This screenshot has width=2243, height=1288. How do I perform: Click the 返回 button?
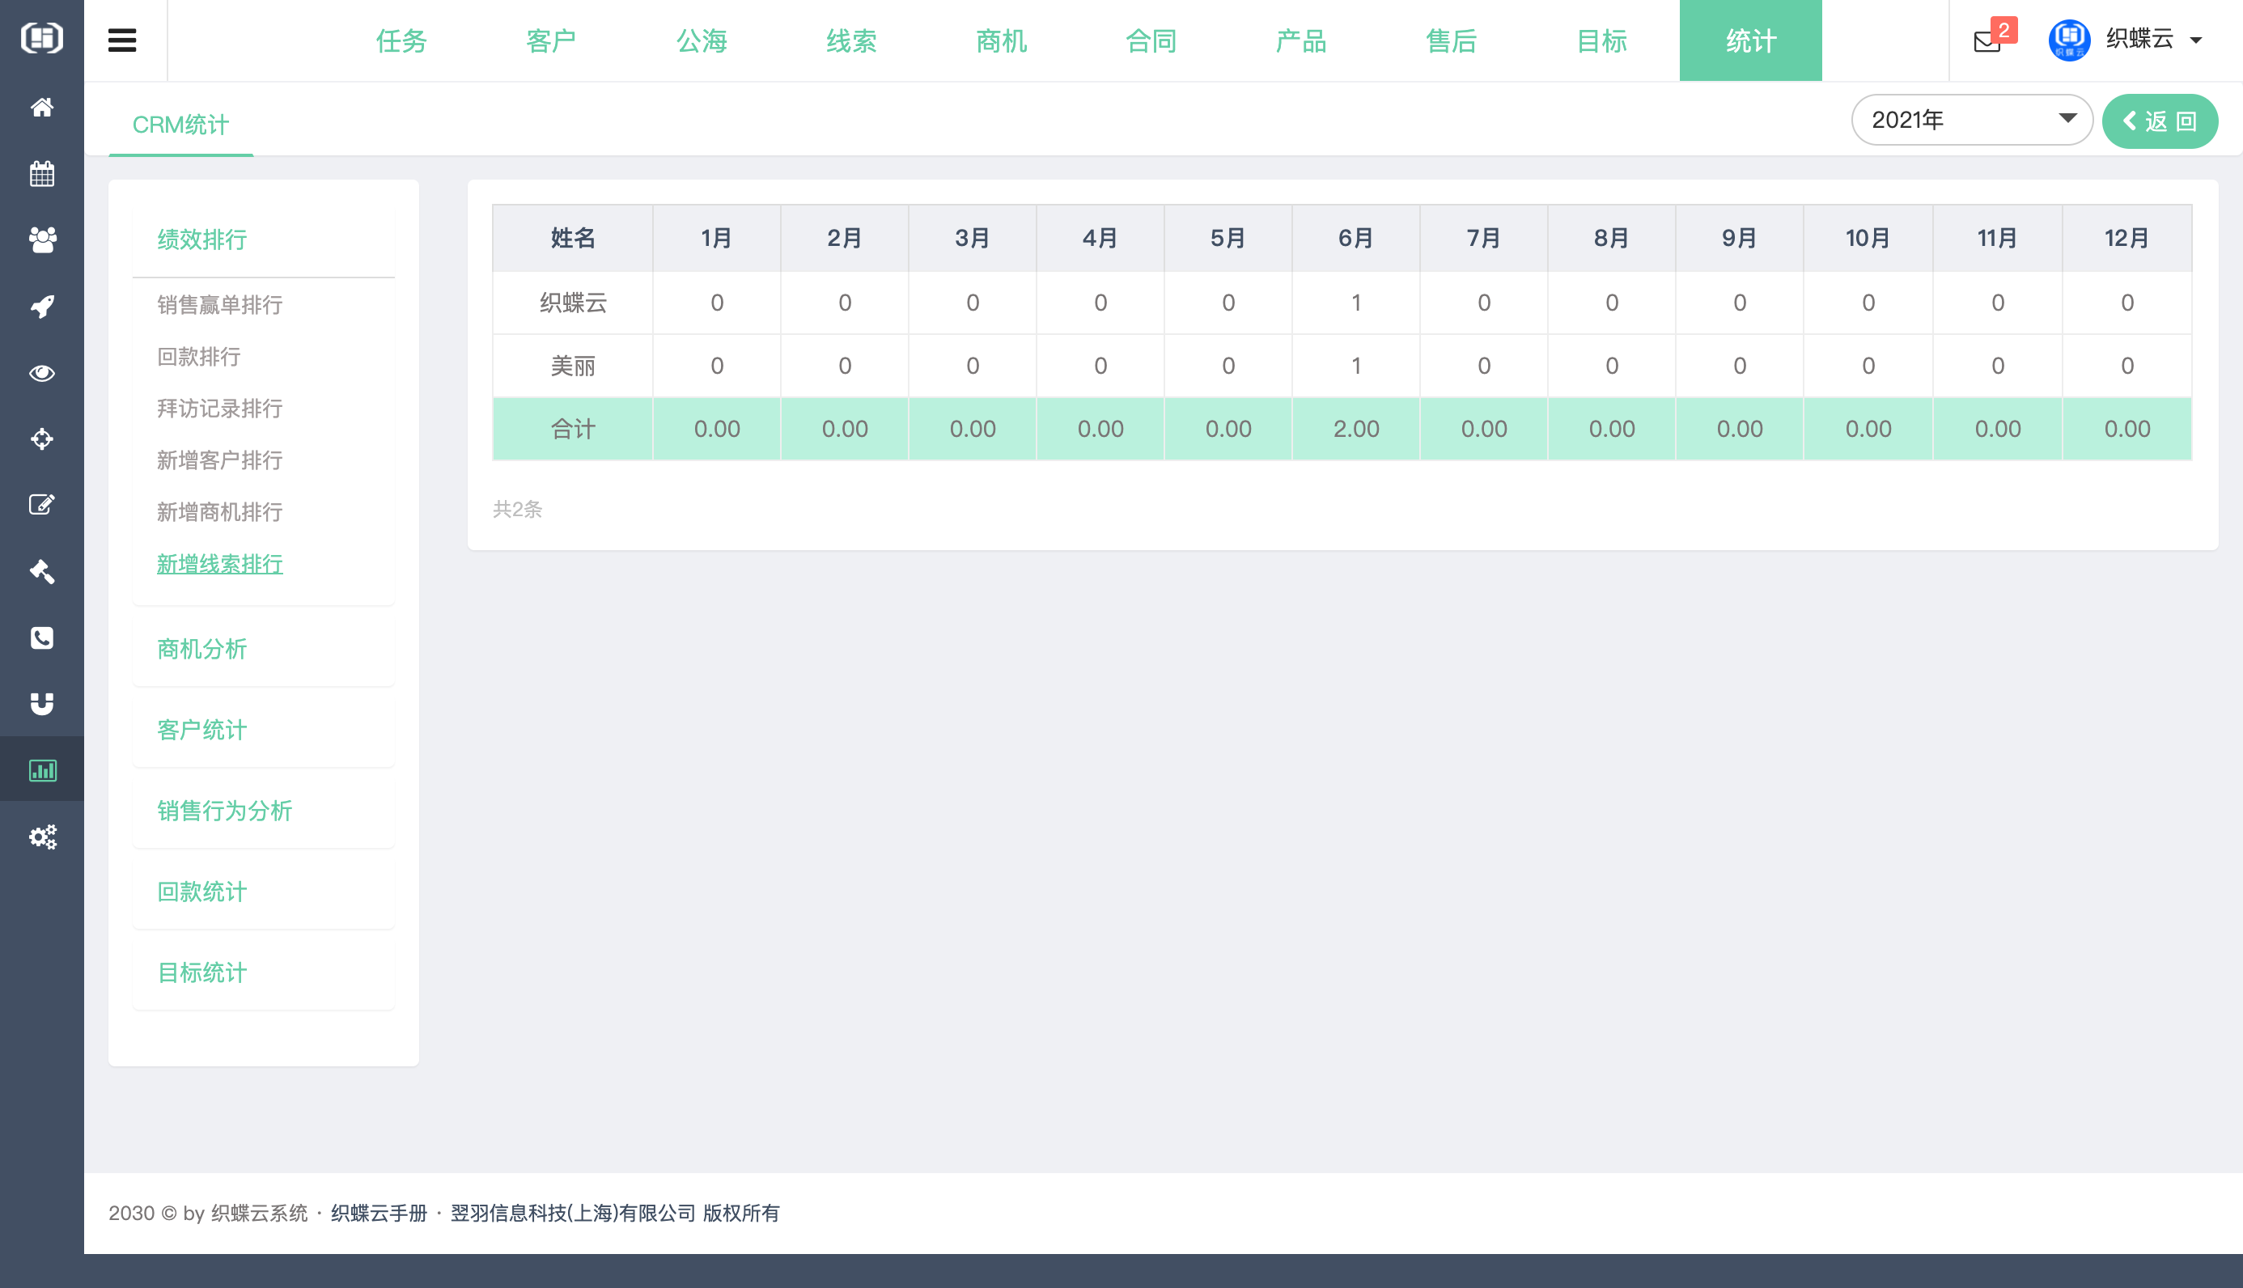pos(2160,121)
